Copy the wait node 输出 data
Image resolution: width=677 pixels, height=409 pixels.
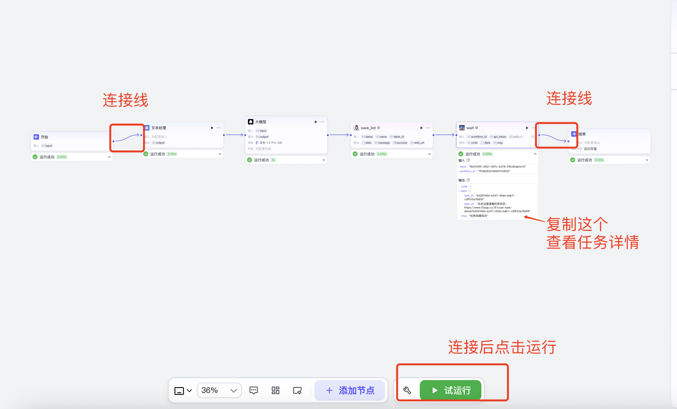pos(468,180)
